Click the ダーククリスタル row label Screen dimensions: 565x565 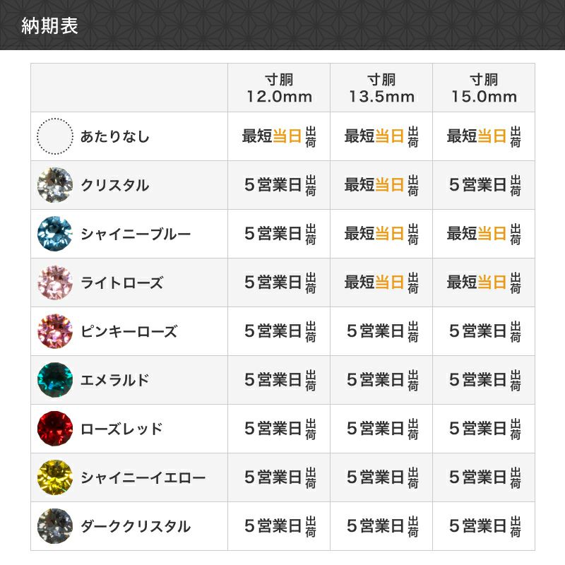(136, 526)
